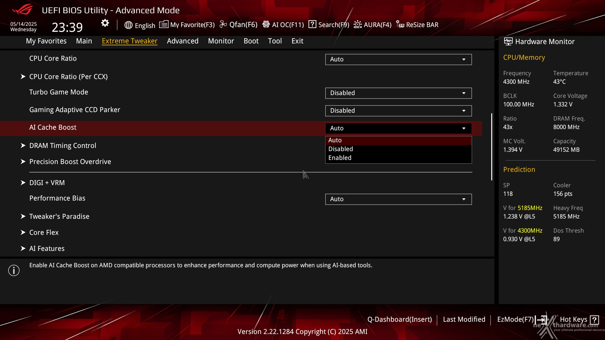This screenshot has width=605, height=340.
Task: Switch to Advanced tab
Action: click(182, 41)
